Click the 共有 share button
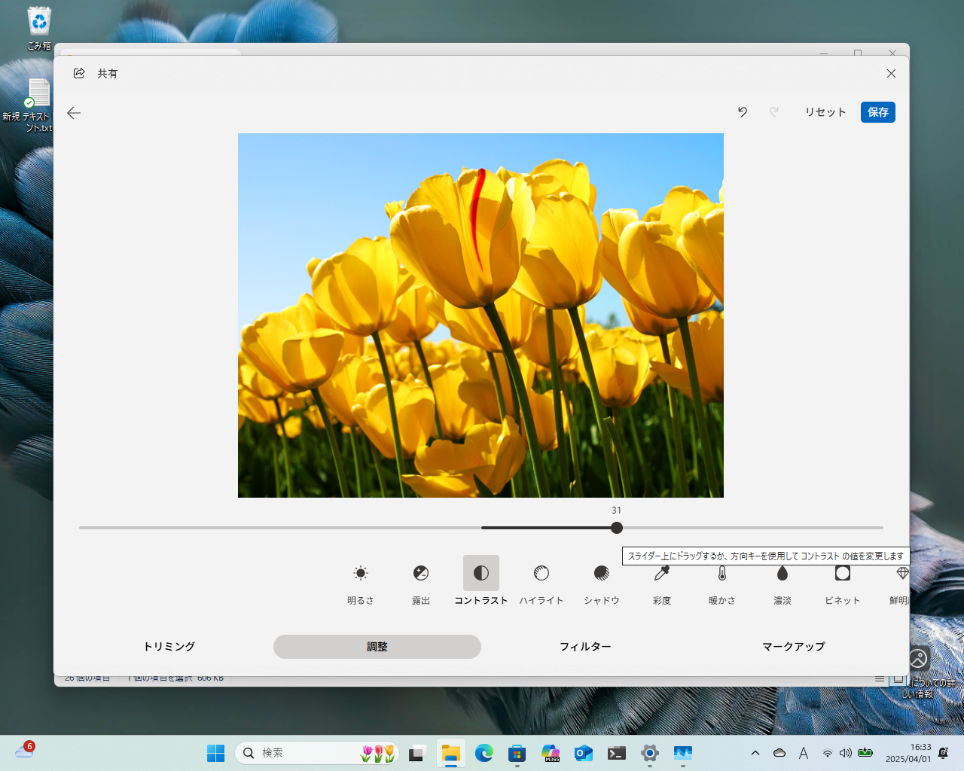The width and height of the screenshot is (964, 771). pos(96,74)
